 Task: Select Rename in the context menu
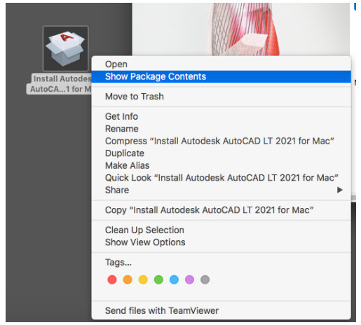coord(222,129)
